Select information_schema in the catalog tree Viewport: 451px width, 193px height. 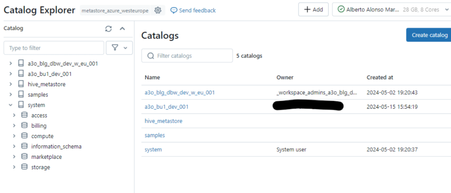click(56, 146)
